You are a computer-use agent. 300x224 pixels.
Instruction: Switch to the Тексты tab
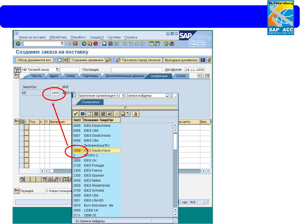tap(36, 76)
